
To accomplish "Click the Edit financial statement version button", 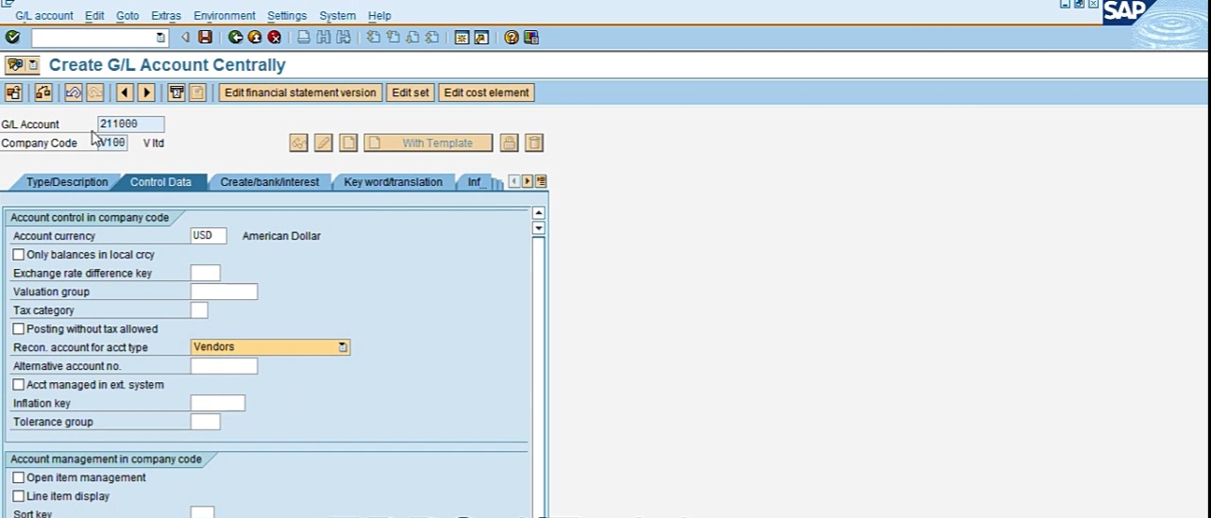I will (x=300, y=92).
